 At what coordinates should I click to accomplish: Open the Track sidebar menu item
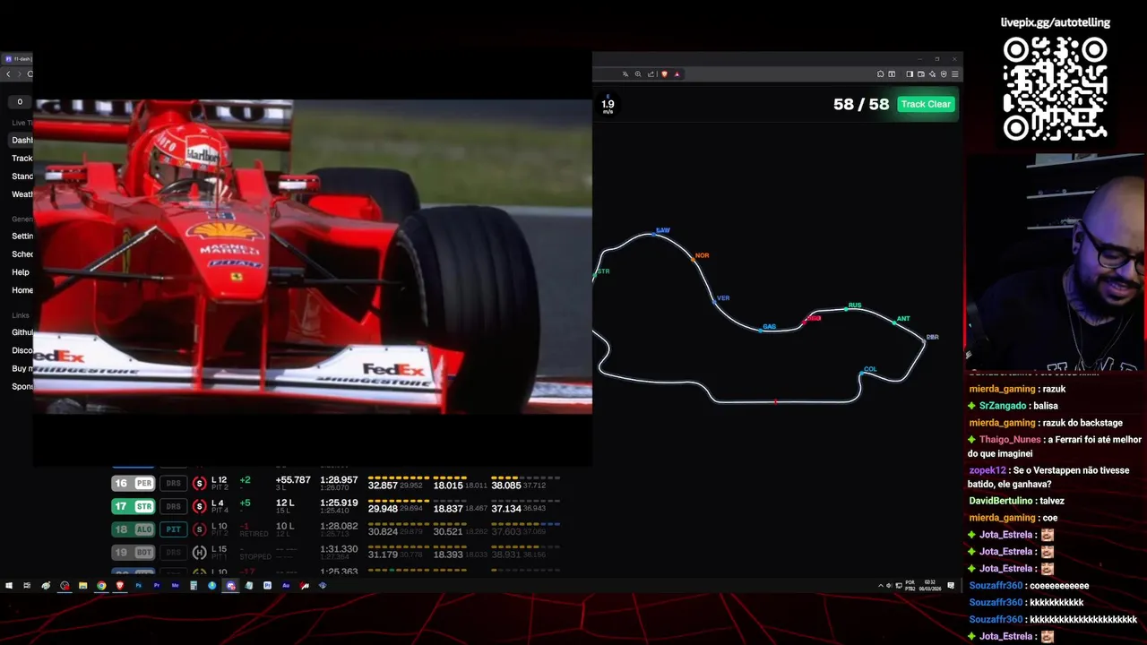tap(22, 159)
